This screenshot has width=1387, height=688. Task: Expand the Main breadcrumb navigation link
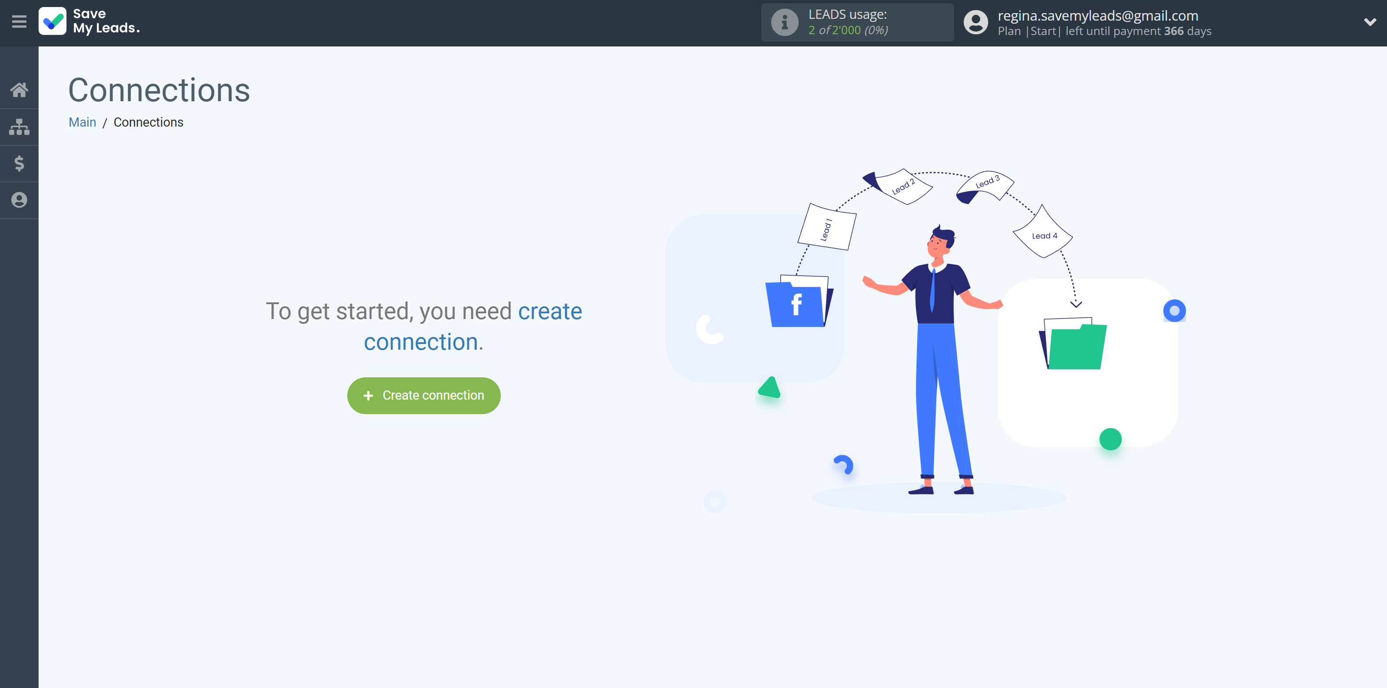click(82, 122)
